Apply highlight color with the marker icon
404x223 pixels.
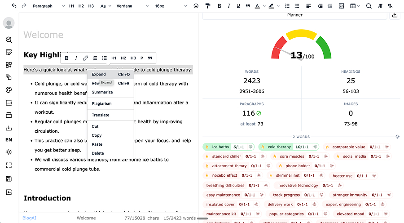coord(271,6)
